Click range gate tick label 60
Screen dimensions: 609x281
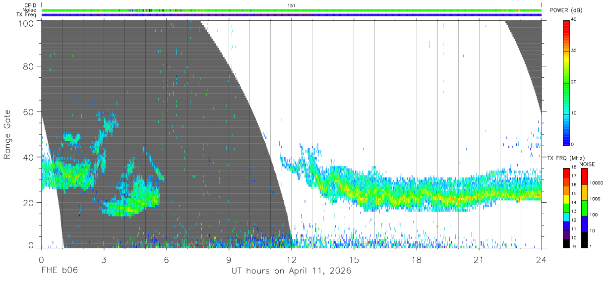(29, 112)
